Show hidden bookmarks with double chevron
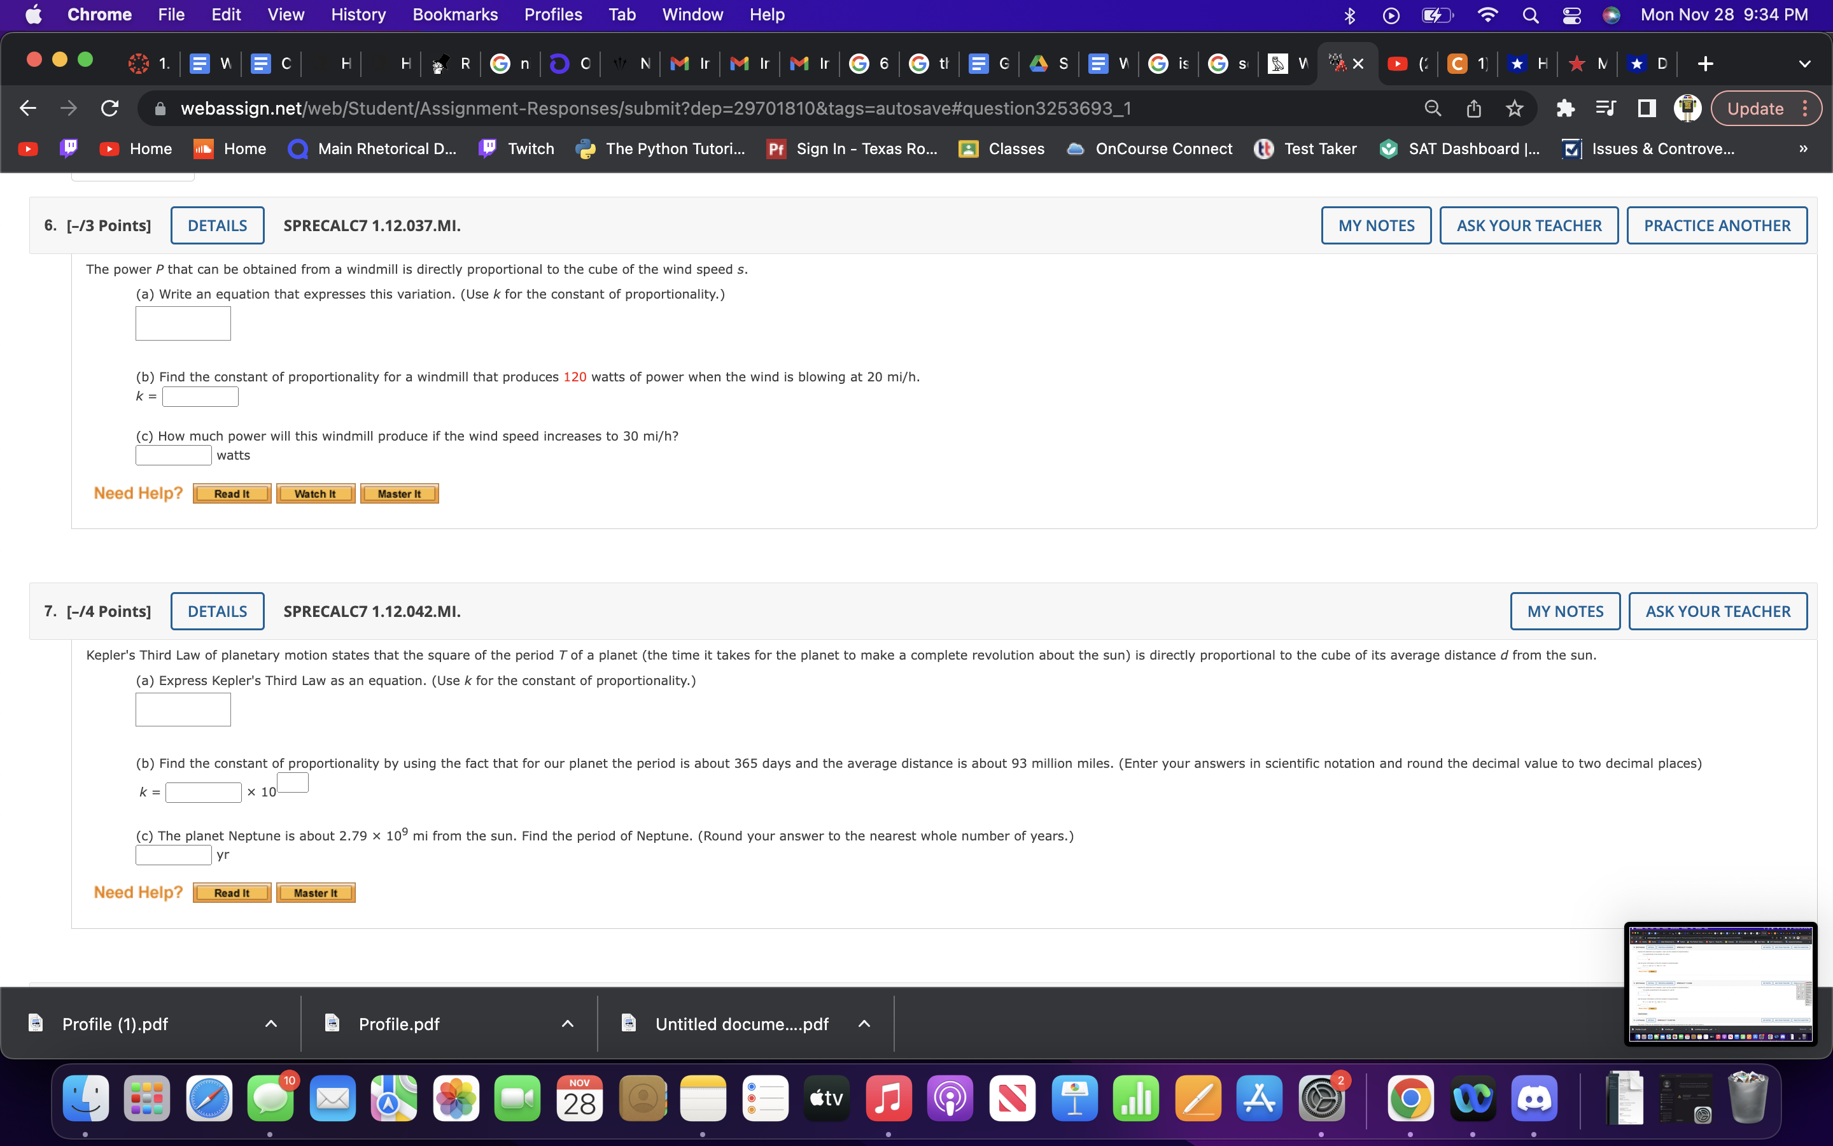Viewport: 1833px width, 1146px height. pyautogui.click(x=1802, y=148)
